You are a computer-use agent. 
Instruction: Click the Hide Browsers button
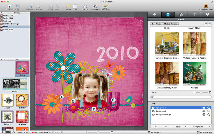click(x=205, y=132)
